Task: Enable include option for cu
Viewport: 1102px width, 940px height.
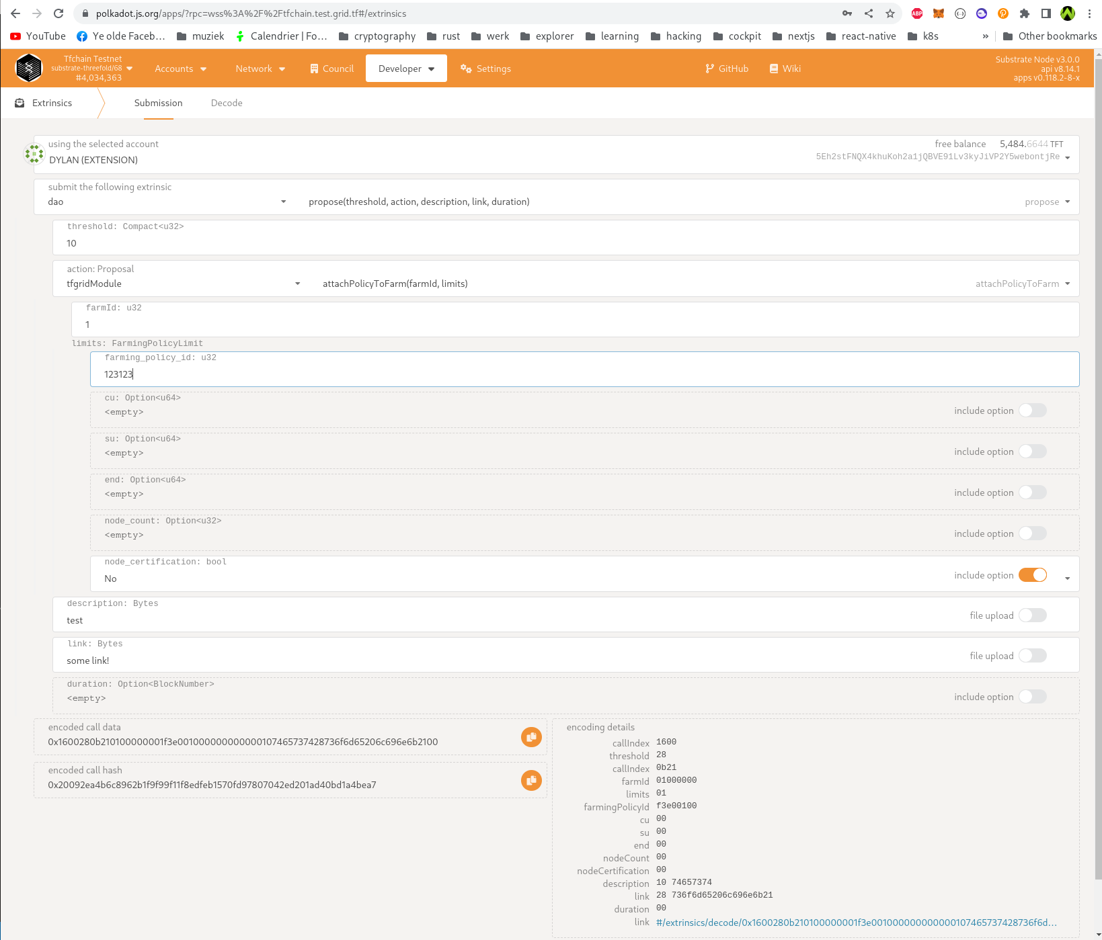Action: tap(1032, 411)
